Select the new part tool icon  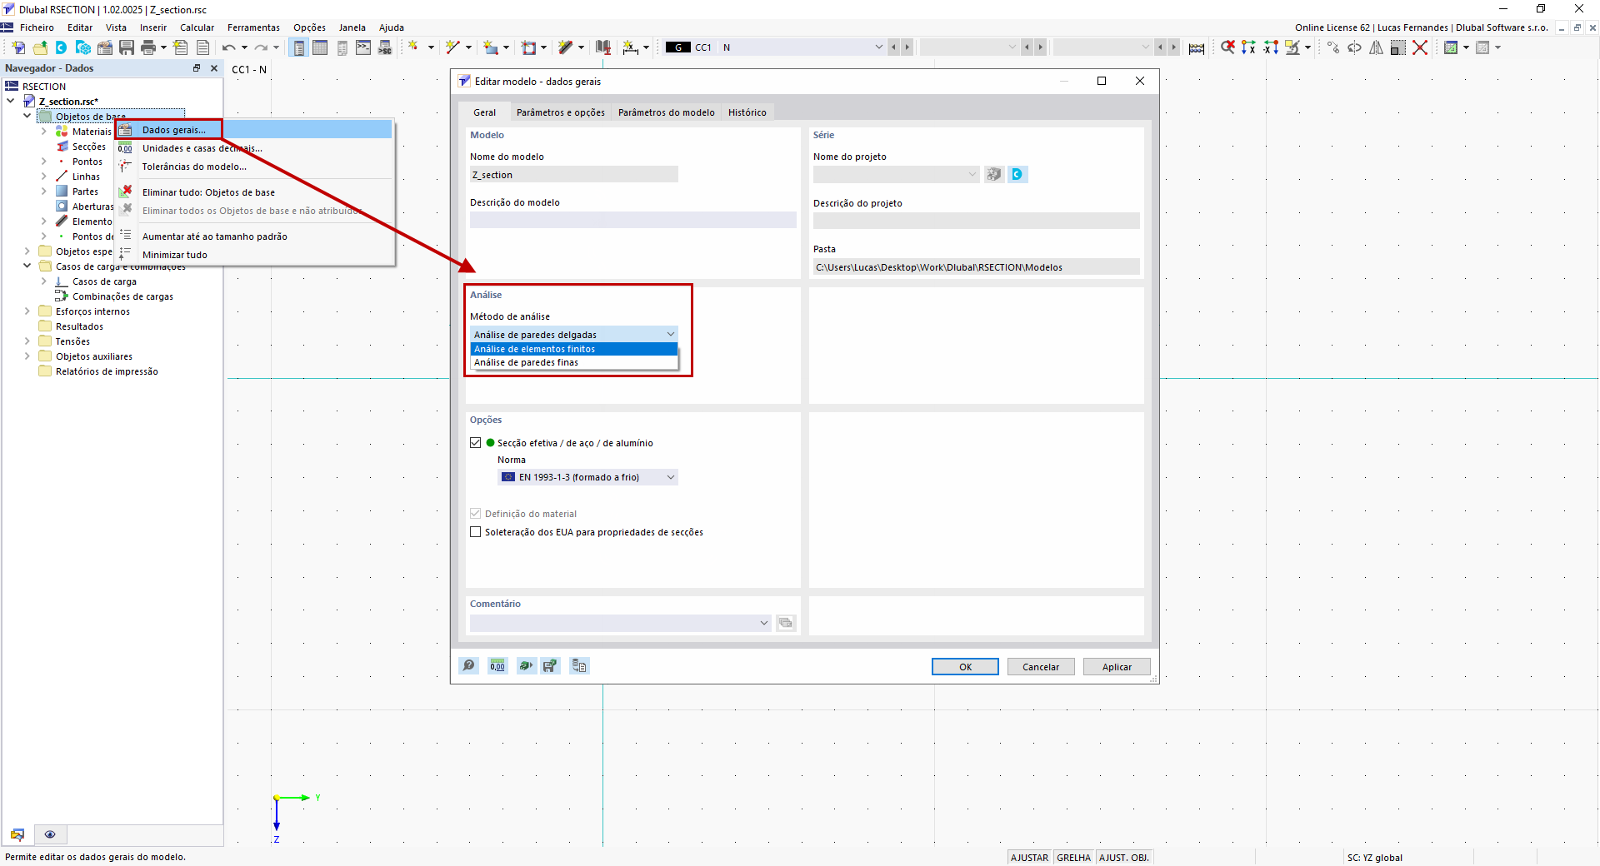[491, 47]
